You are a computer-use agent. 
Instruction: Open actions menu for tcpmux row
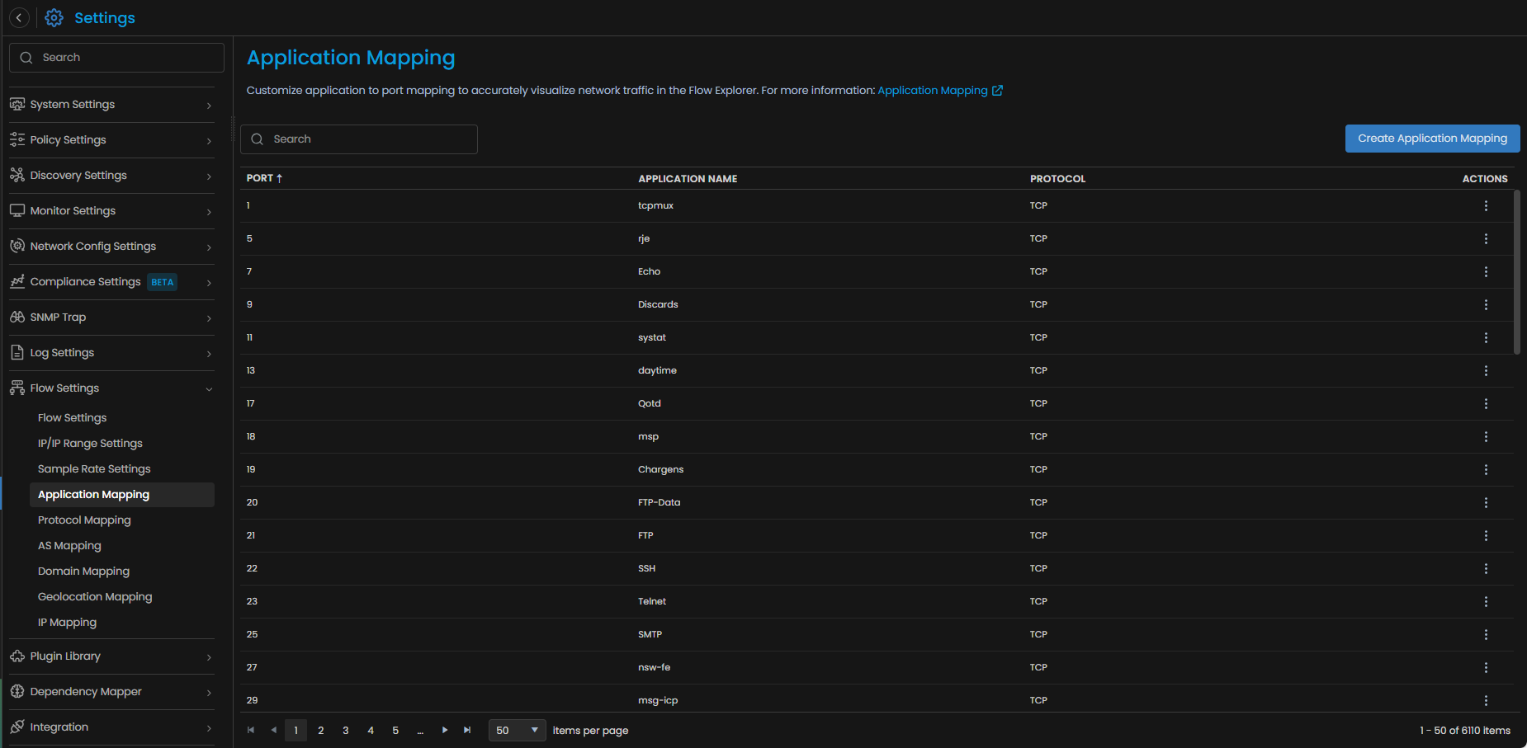[x=1486, y=205]
